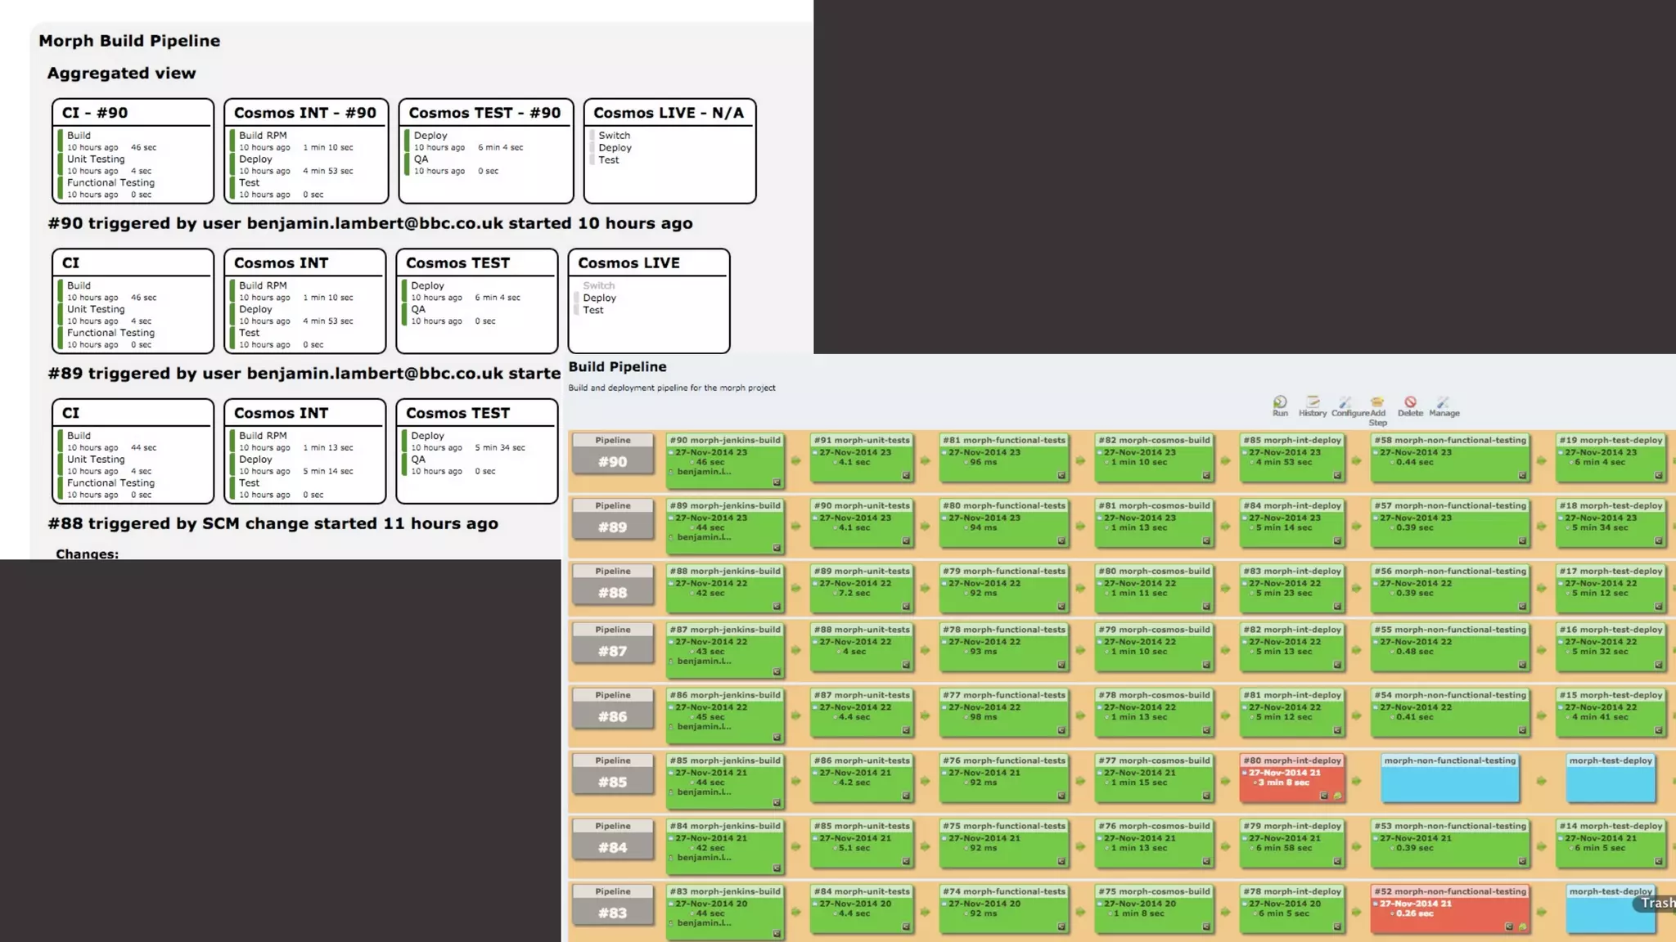Open the #91 morph-unit-tests build link
Screen dimensions: 1676x942
[x=862, y=440]
